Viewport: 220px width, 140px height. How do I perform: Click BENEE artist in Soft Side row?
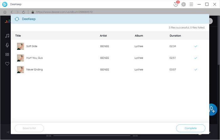pyautogui.click(x=105, y=46)
